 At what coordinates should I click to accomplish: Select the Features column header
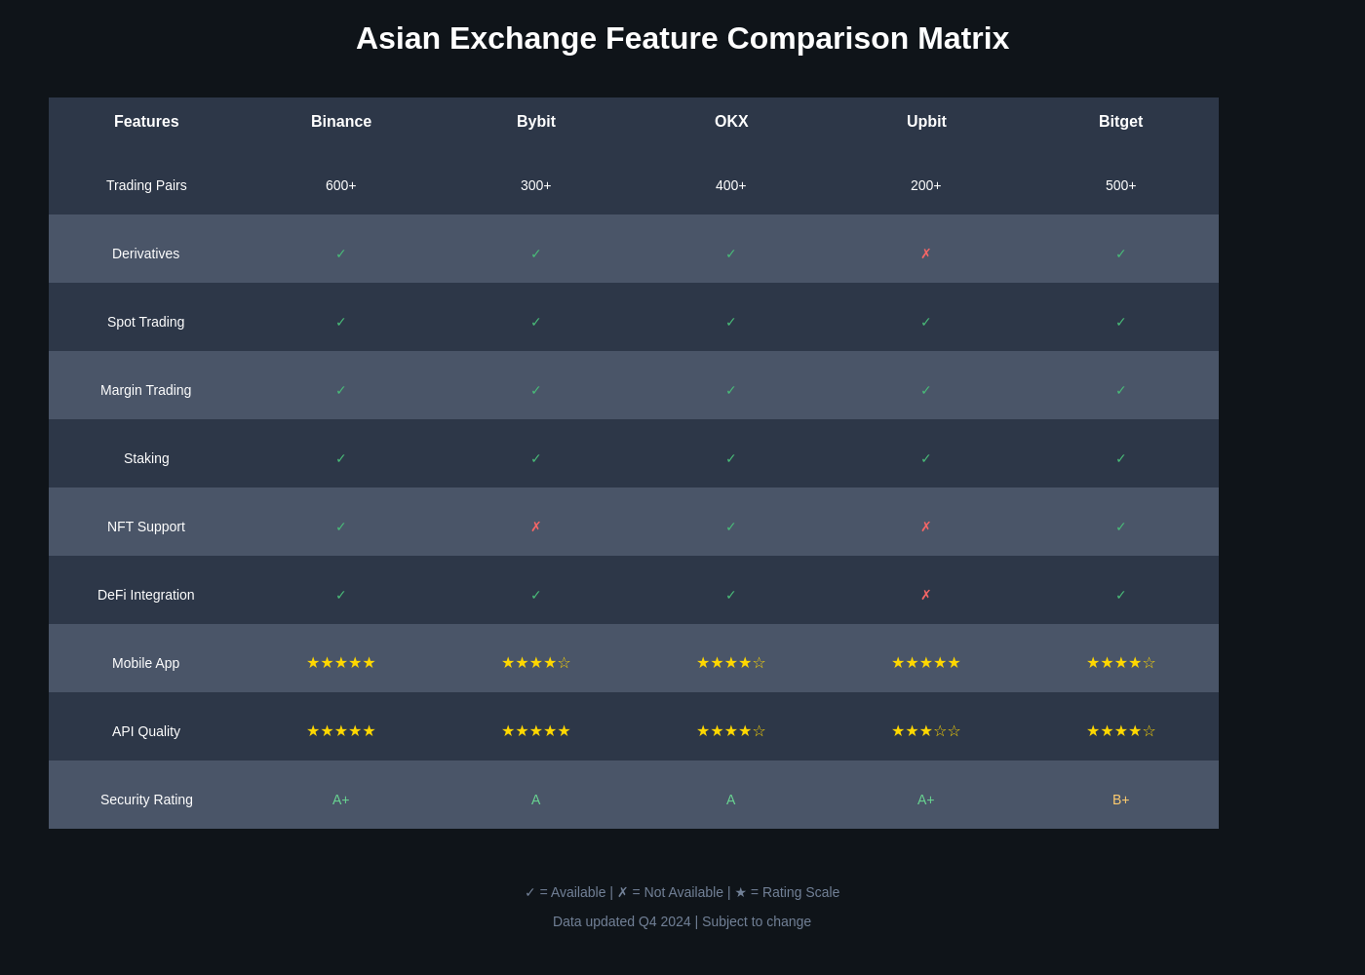pos(146,122)
